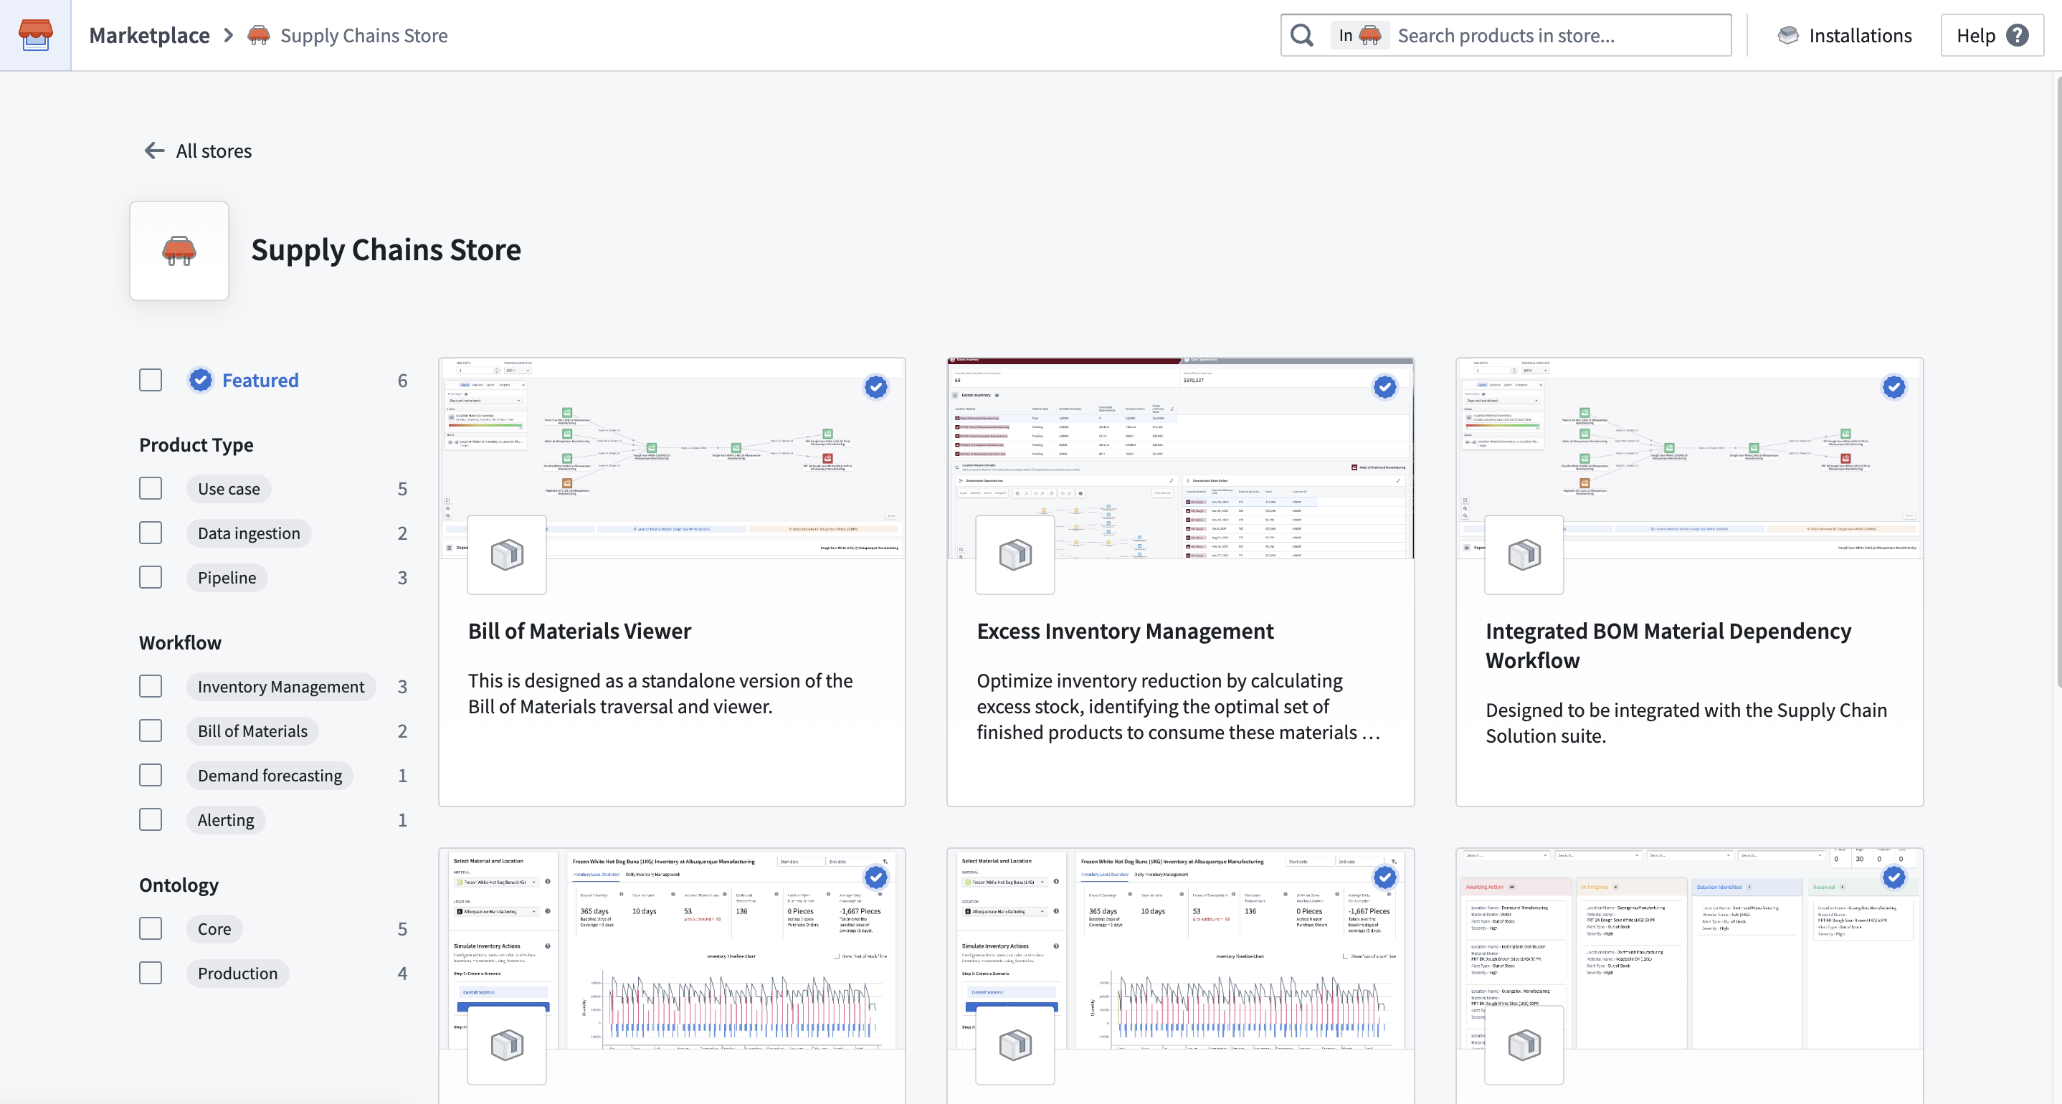Click the Demand forecasting tag label
The image size is (2062, 1104).
pos(270,775)
